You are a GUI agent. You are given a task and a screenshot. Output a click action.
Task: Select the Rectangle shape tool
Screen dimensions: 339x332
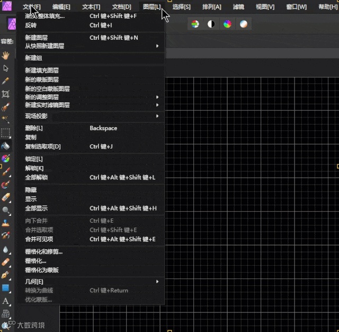[x=5, y=288]
